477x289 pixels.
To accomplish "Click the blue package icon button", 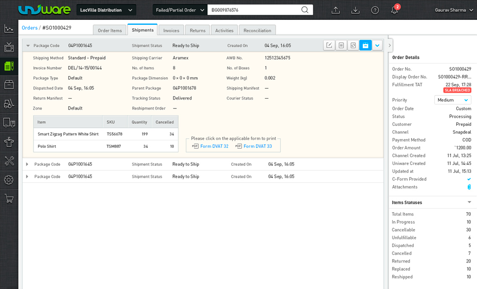I will (x=365, y=45).
